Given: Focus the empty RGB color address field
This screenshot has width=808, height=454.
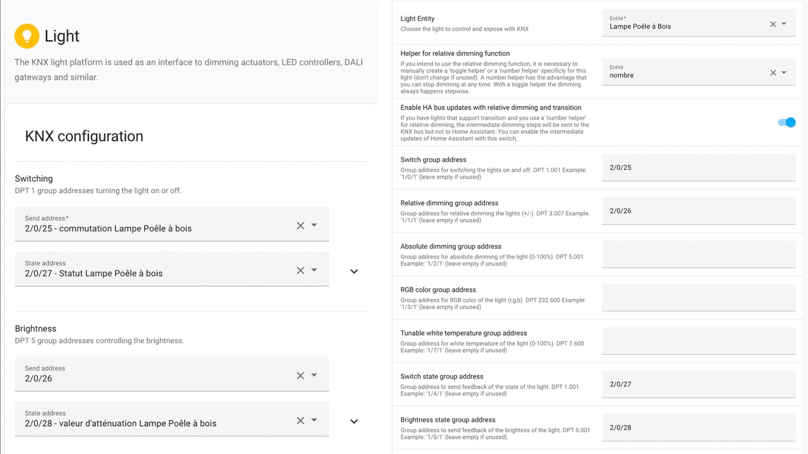Looking at the screenshot, I should pyautogui.click(x=698, y=297).
